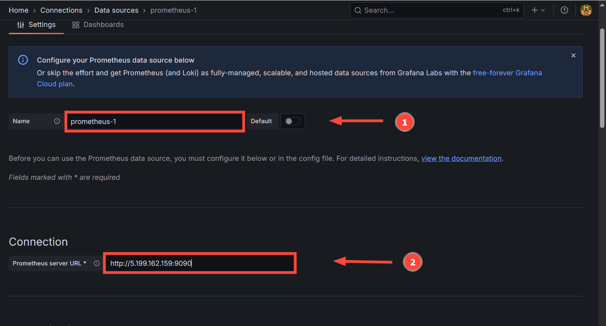Click the help question mark icon
This screenshot has height=326, width=606.
coord(564,10)
